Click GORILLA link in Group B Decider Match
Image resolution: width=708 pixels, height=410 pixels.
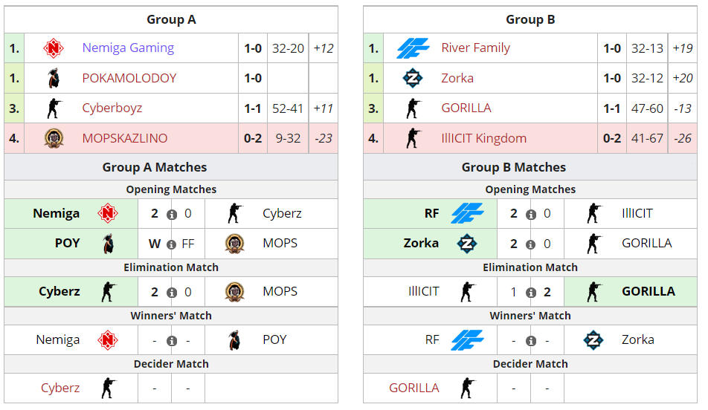tap(414, 388)
